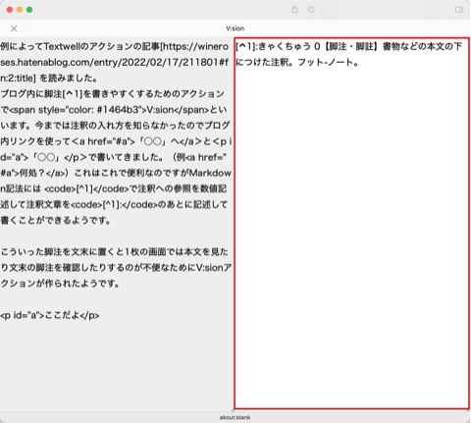
Task: Click the yellow minimize window button
Action: pos(20,10)
